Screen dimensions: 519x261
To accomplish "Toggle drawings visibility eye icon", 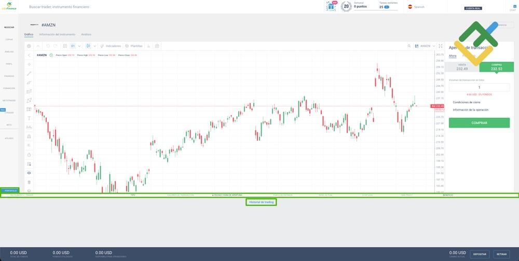I will tap(29, 173).
